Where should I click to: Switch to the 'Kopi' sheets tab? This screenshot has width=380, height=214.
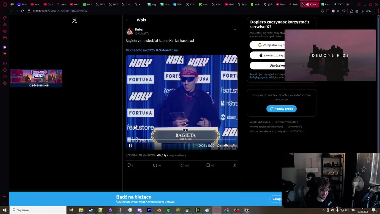tap(87, 4)
